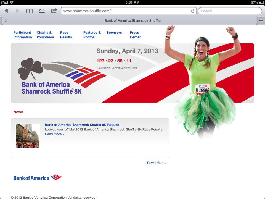
Task: Click the 8K Results news headline
Action: (x=82, y=125)
